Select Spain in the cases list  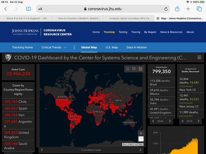click(18, 108)
